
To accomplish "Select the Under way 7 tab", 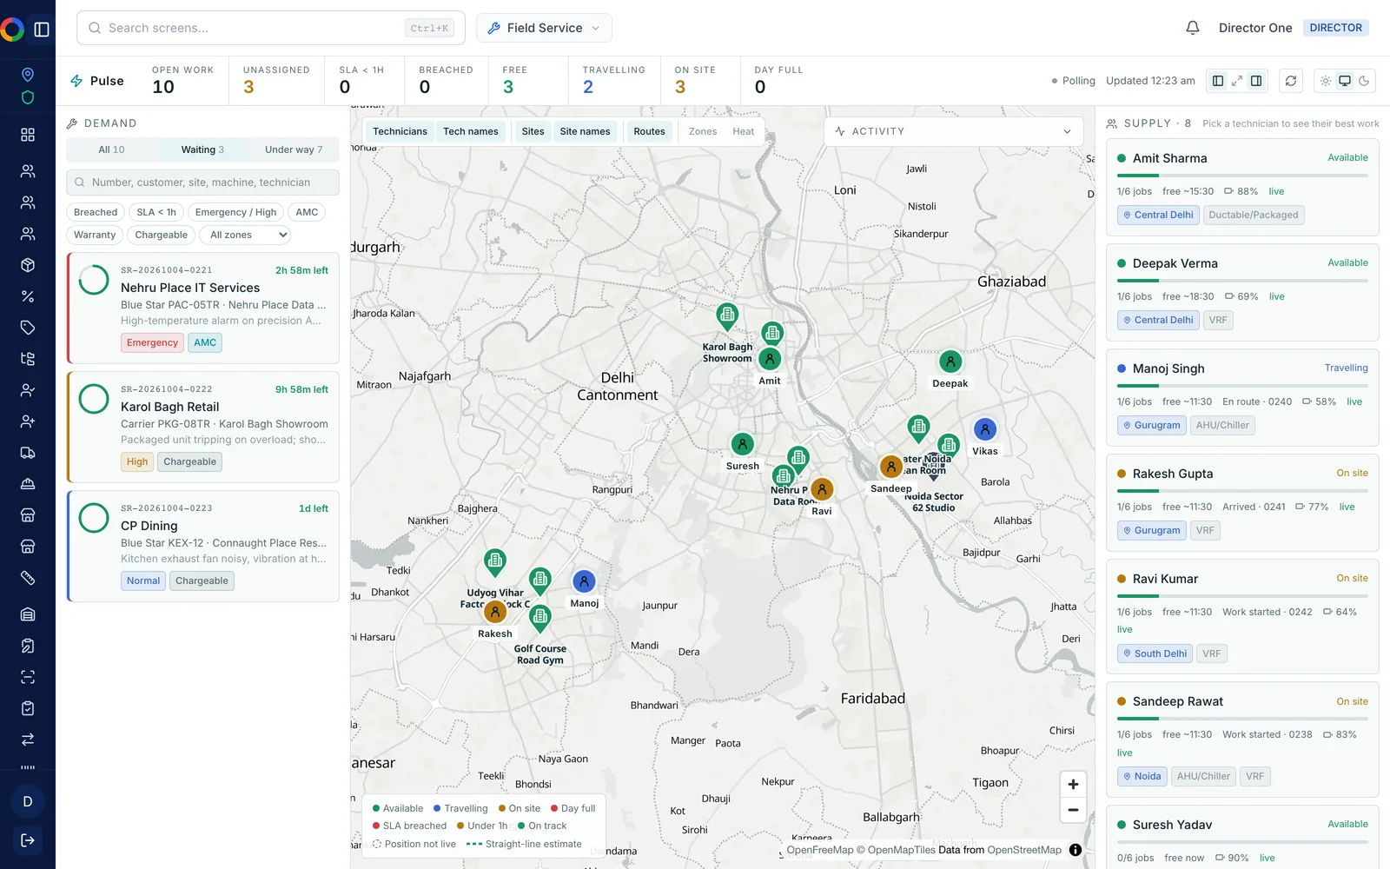I will pyautogui.click(x=294, y=149).
